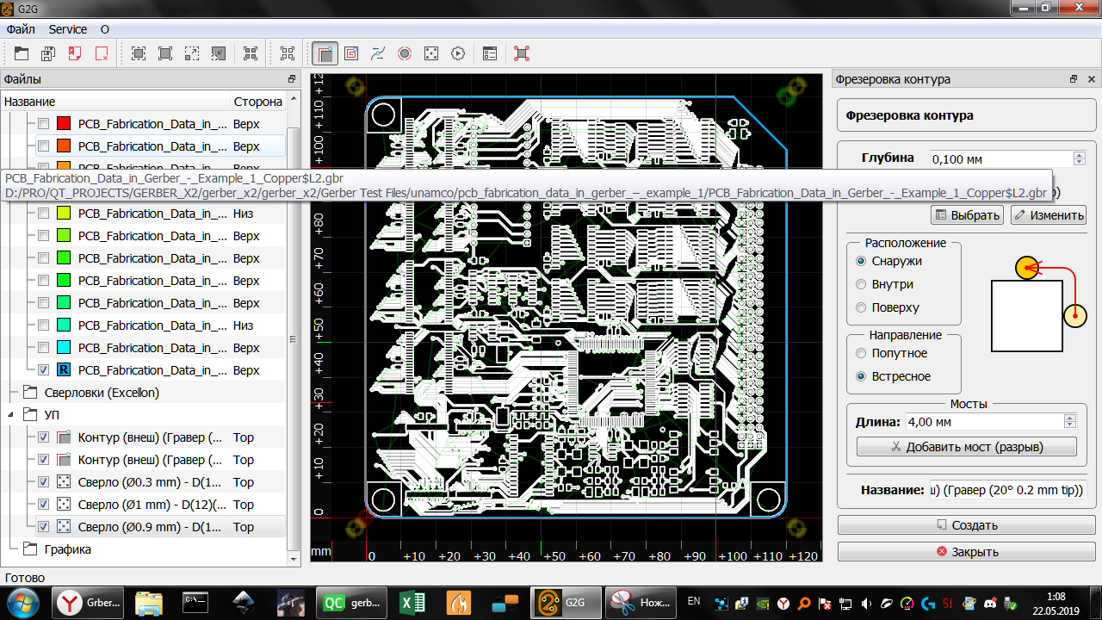This screenshot has width=1102, height=620.
Task: Click the blue R icon in the file list
Action: 64,370
